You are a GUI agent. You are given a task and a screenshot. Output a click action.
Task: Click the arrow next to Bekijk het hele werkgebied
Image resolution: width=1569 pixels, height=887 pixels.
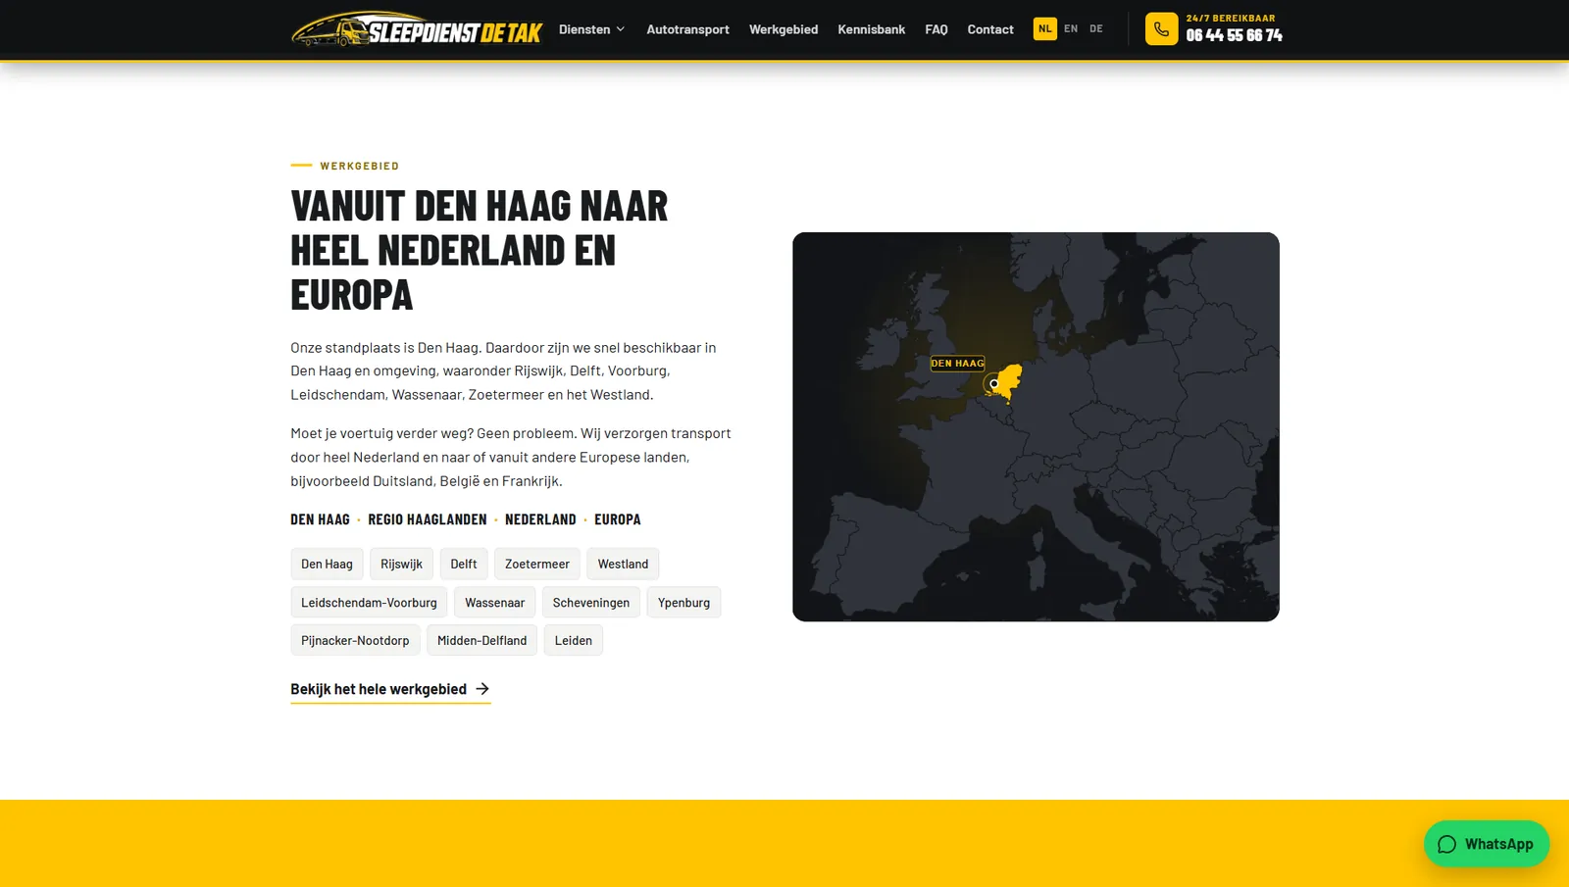[482, 689]
